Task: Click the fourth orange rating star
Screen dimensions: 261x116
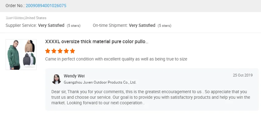Action: pyautogui.click(x=66, y=51)
